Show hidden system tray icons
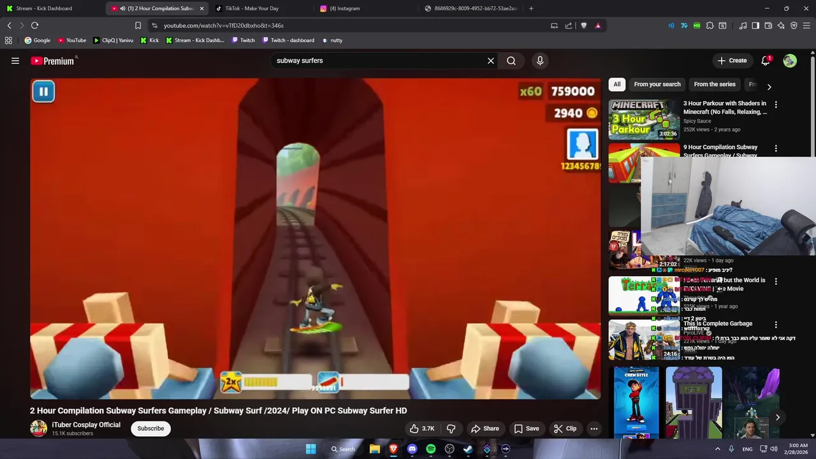 718,449
